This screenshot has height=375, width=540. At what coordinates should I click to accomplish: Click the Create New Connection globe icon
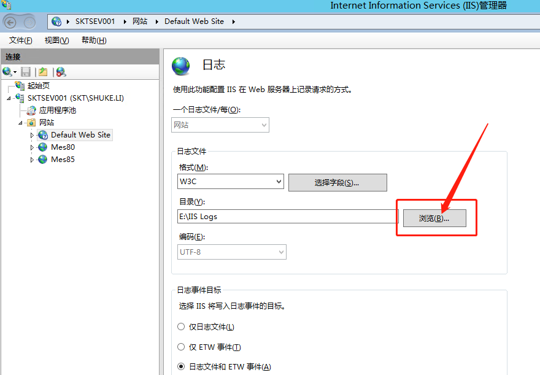tap(7, 72)
